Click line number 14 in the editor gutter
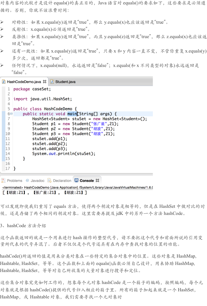Screen dimensions: 207x306 tap(8, 154)
